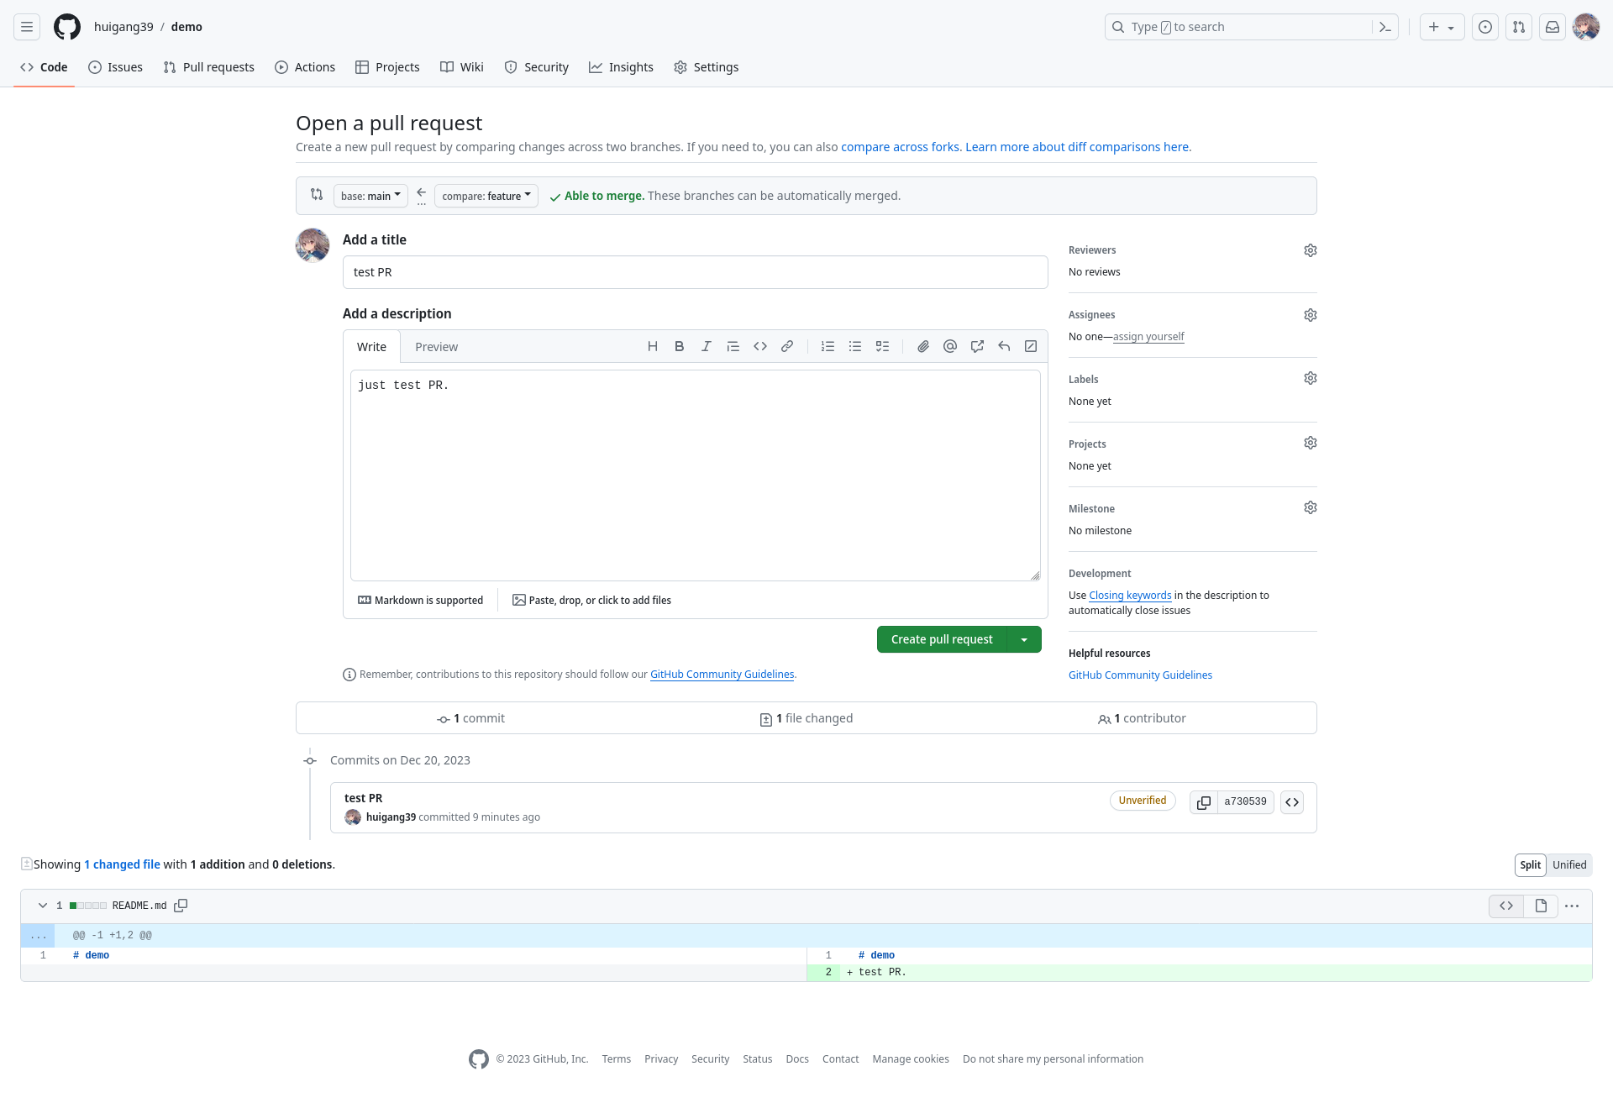
Task: Click the mention @ icon
Action: point(949,346)
